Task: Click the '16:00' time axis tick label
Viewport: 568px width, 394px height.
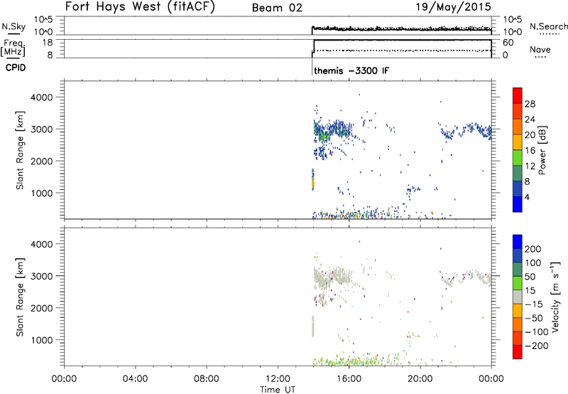Action: [349, 379]
